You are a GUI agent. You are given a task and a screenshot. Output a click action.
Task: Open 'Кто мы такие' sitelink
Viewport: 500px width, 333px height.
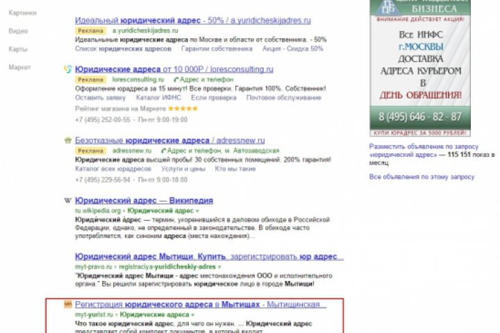(x=235, y=169)
